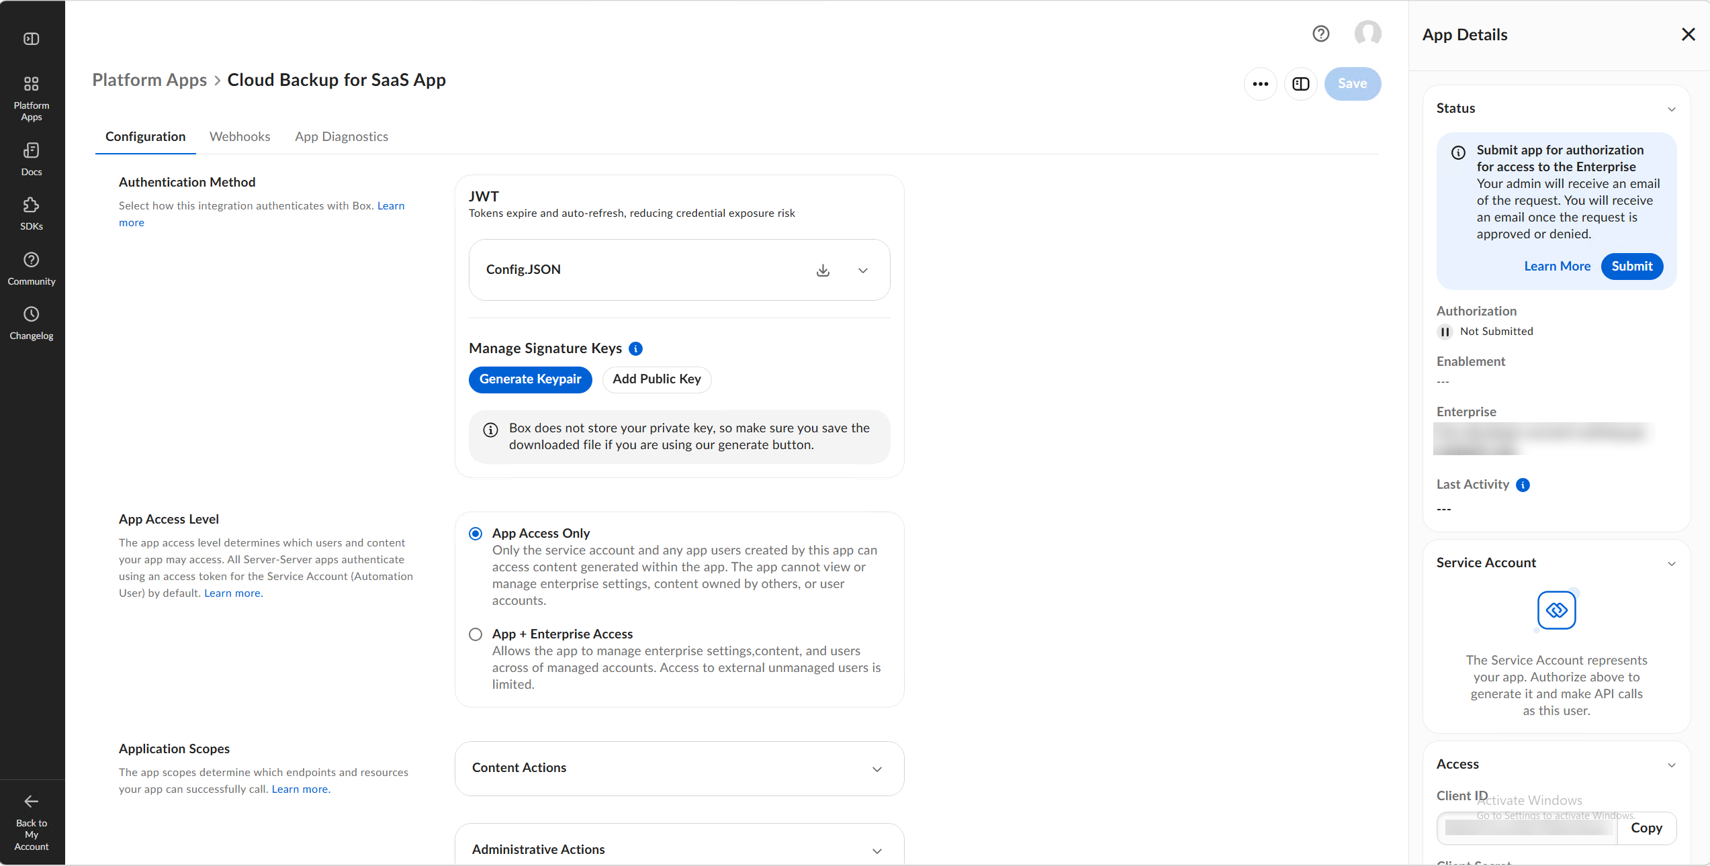Click the Not Submitted authorization status
Screen dimensions: 1710x866
coord(1496,332)
